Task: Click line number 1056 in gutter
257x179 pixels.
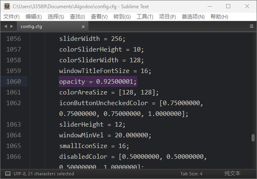Action: click(x=14, y=39)
